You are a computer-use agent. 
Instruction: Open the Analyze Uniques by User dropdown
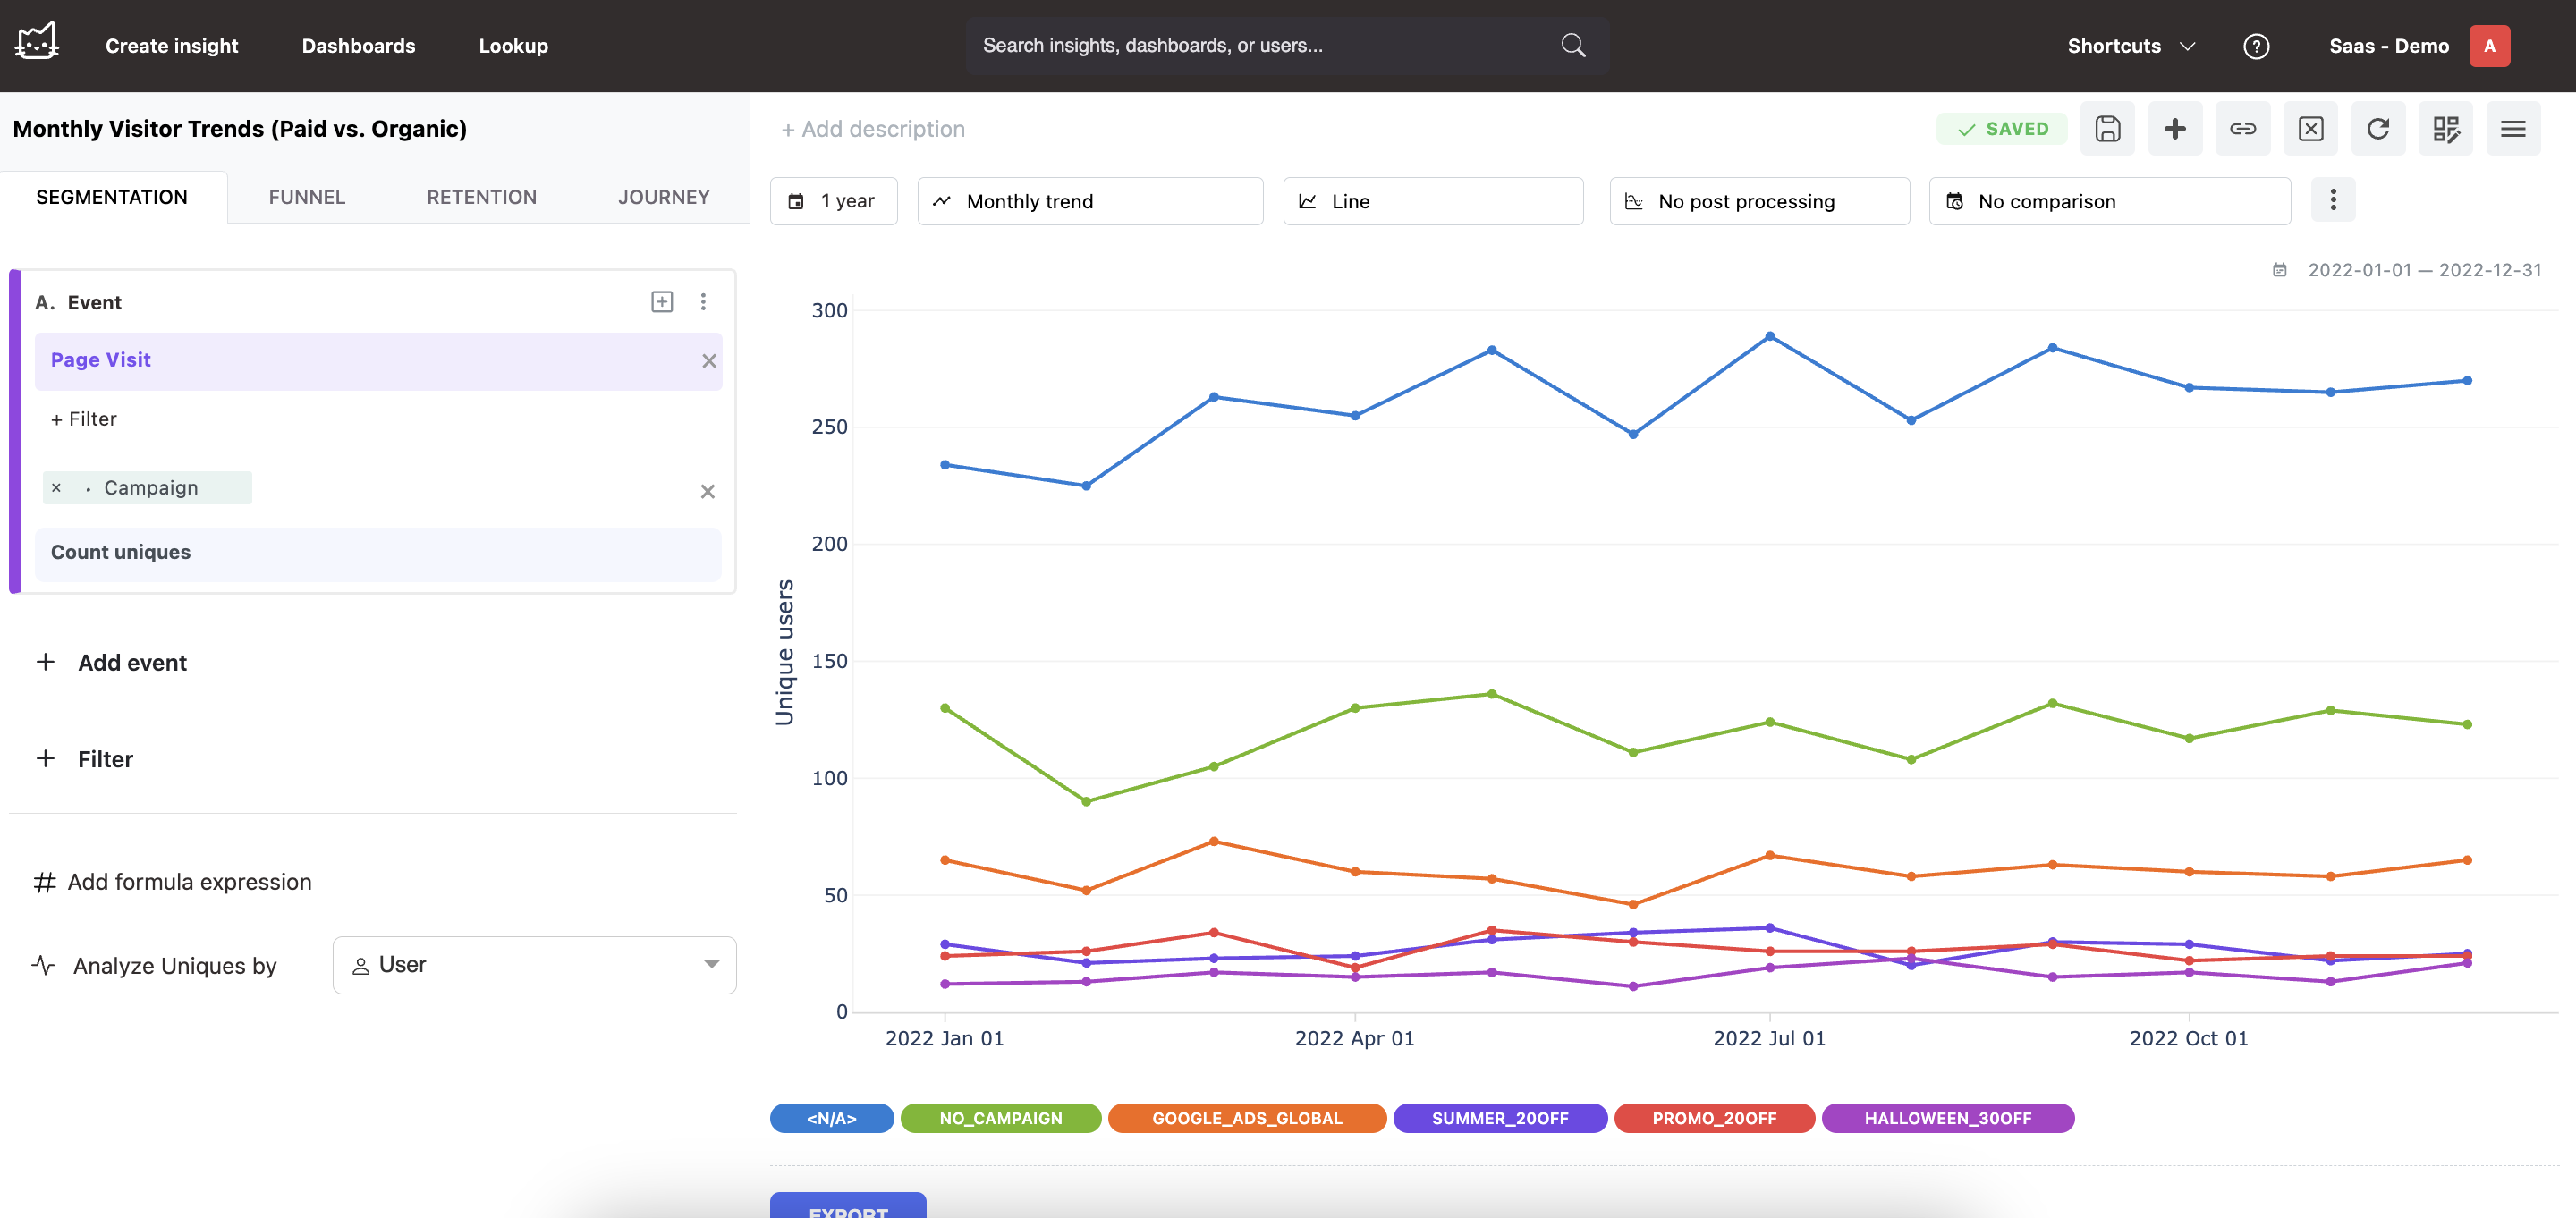pos(534,965)
